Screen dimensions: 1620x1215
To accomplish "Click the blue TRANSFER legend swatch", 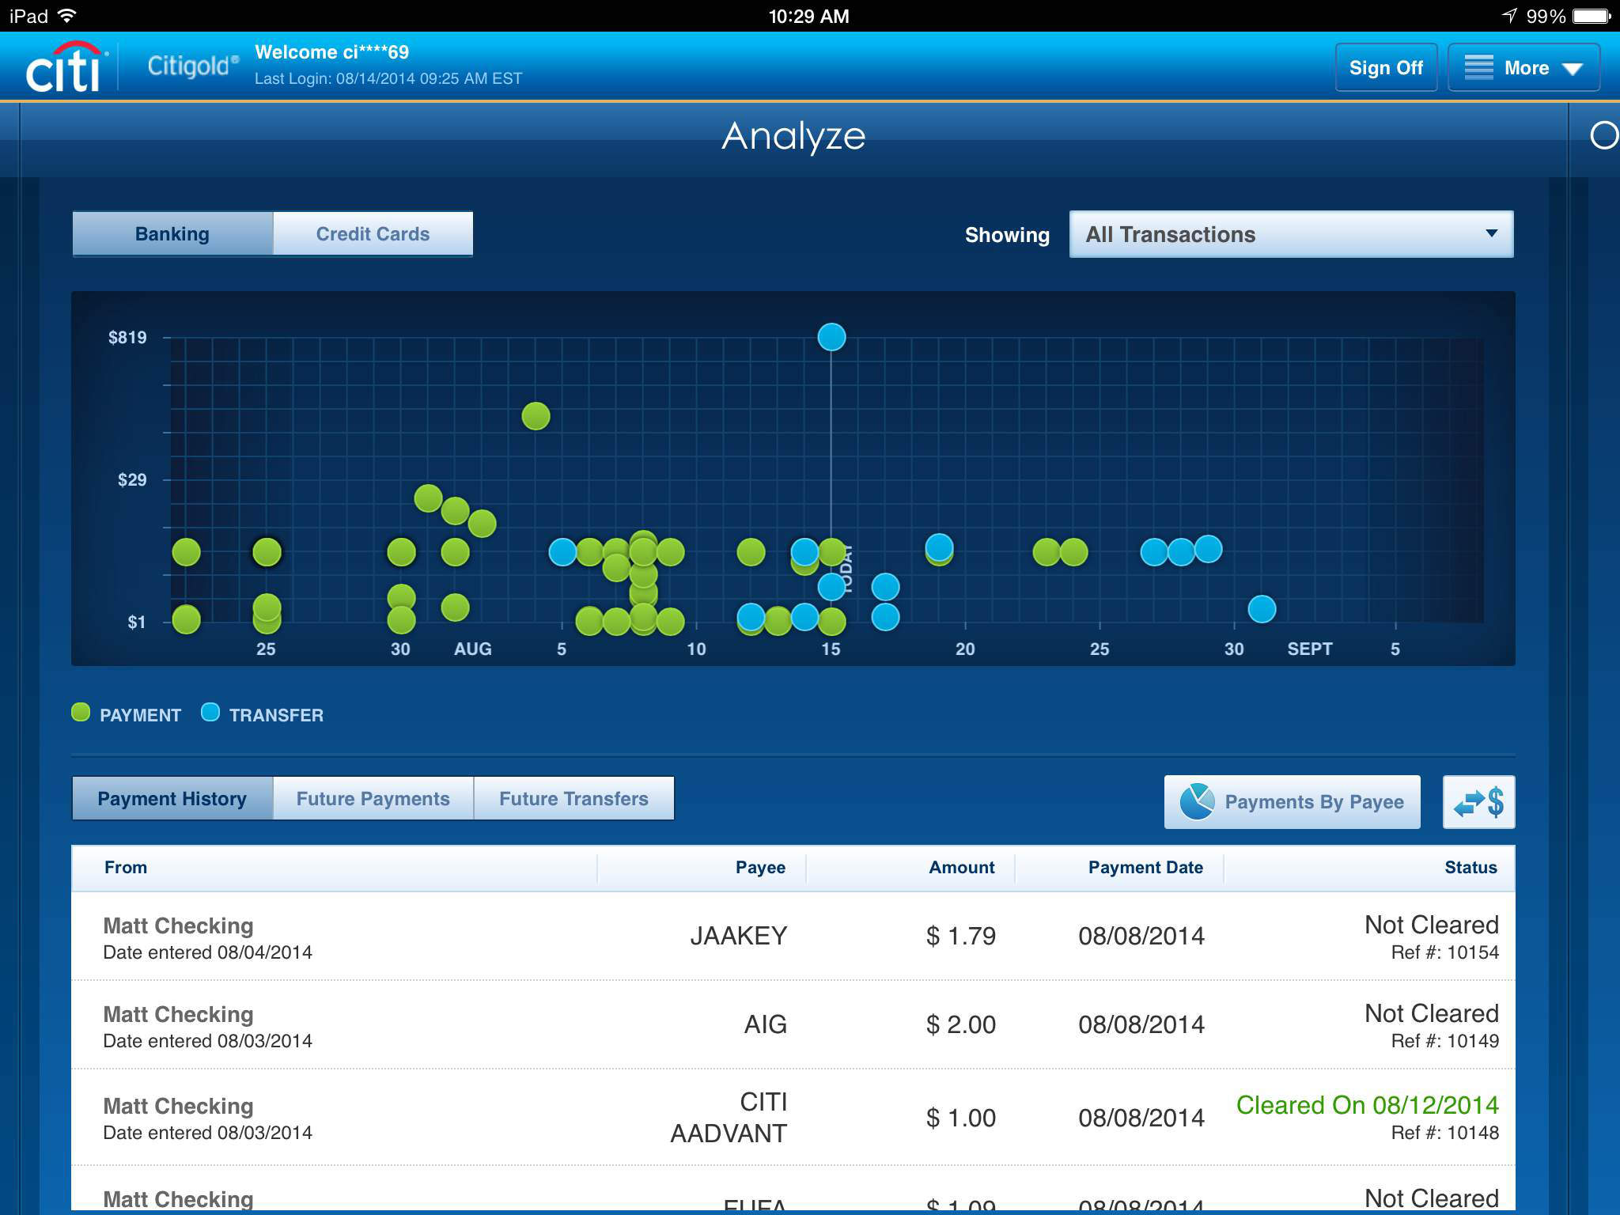I will click(x=210, y=713).
